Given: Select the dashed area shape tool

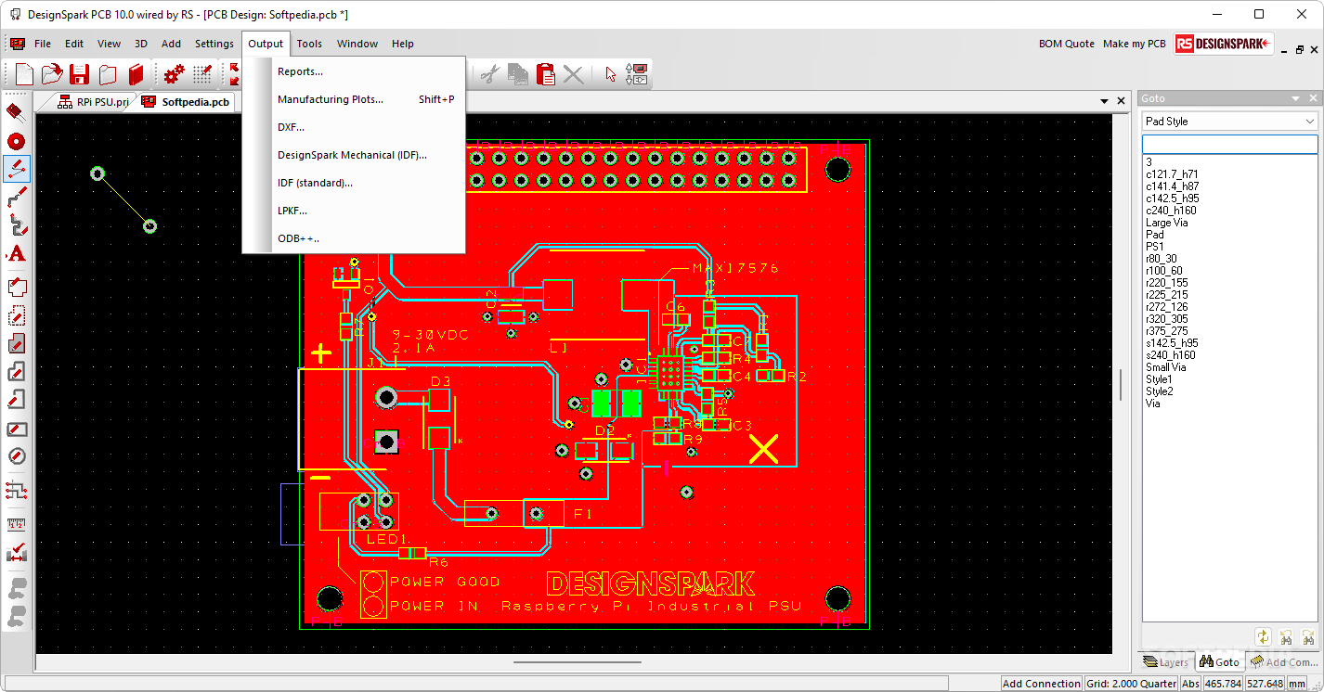Looking at the screenshot, I should point(16,315).
